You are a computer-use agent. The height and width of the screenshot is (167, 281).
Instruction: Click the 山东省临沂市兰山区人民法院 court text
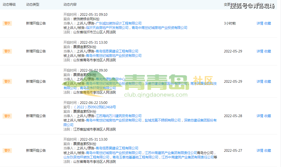click(95, 32)
